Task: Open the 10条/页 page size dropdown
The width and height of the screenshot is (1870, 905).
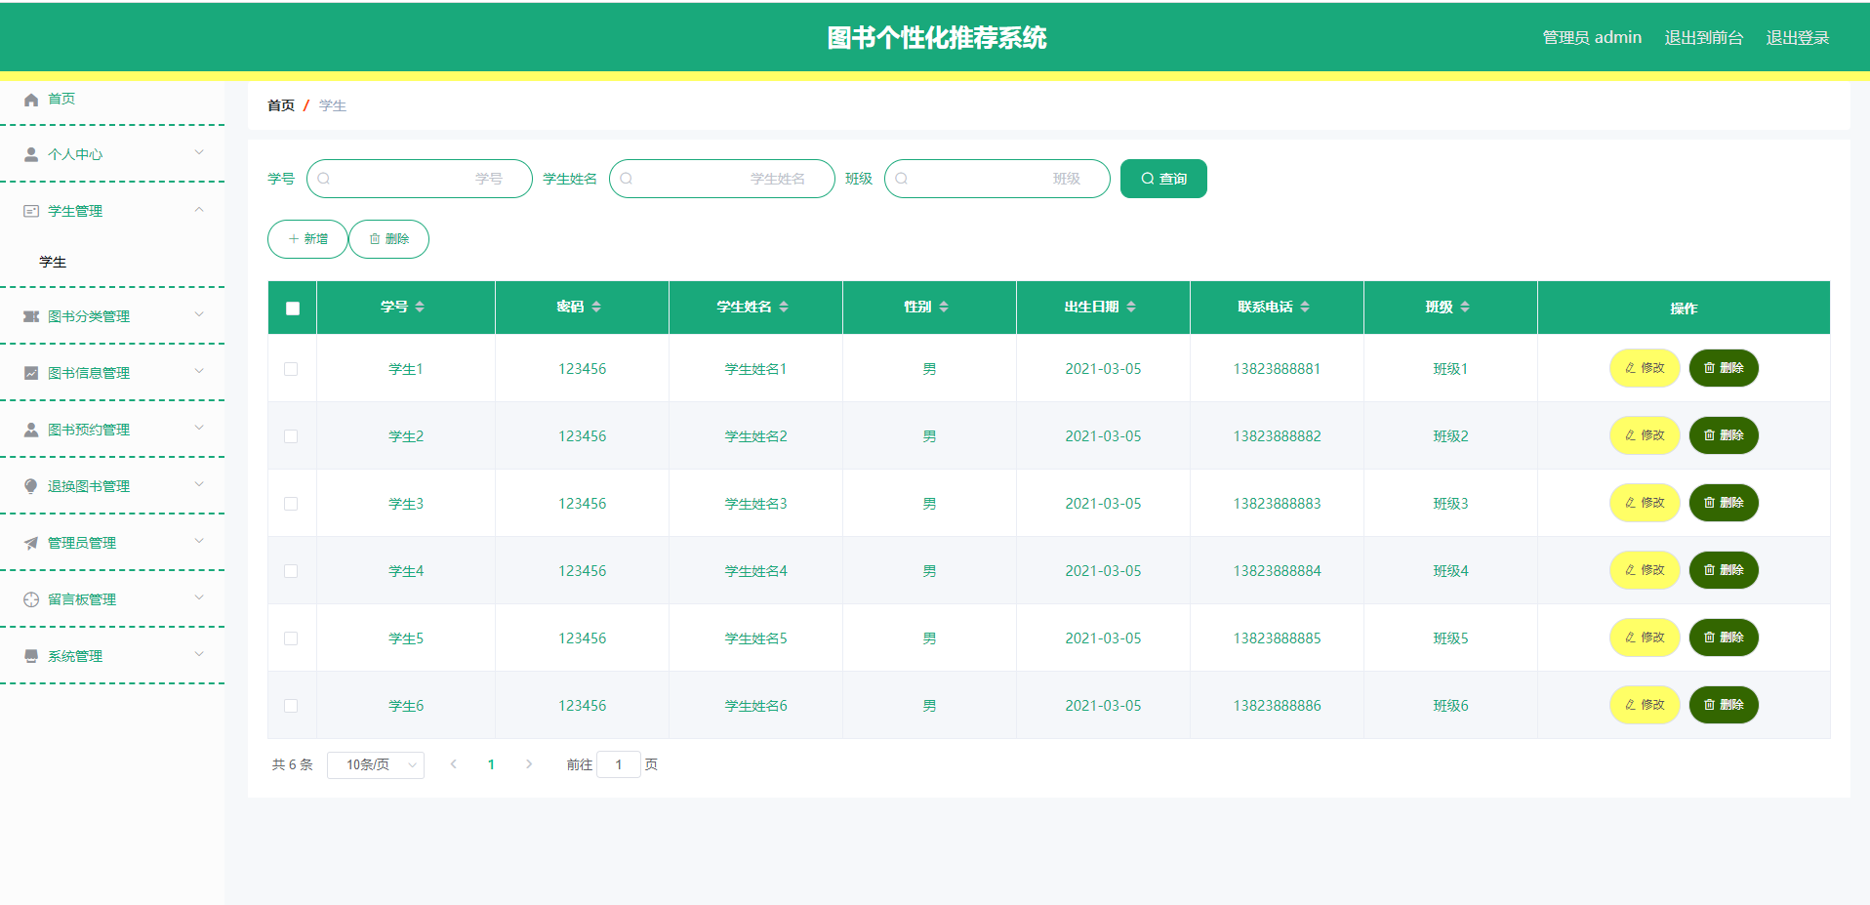Action: (376, 764)
